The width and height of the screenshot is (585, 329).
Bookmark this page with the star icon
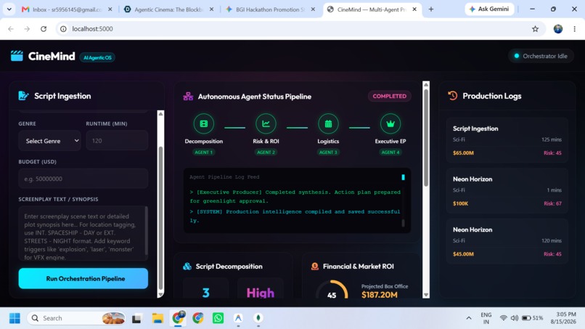click(x=536, y=29)
